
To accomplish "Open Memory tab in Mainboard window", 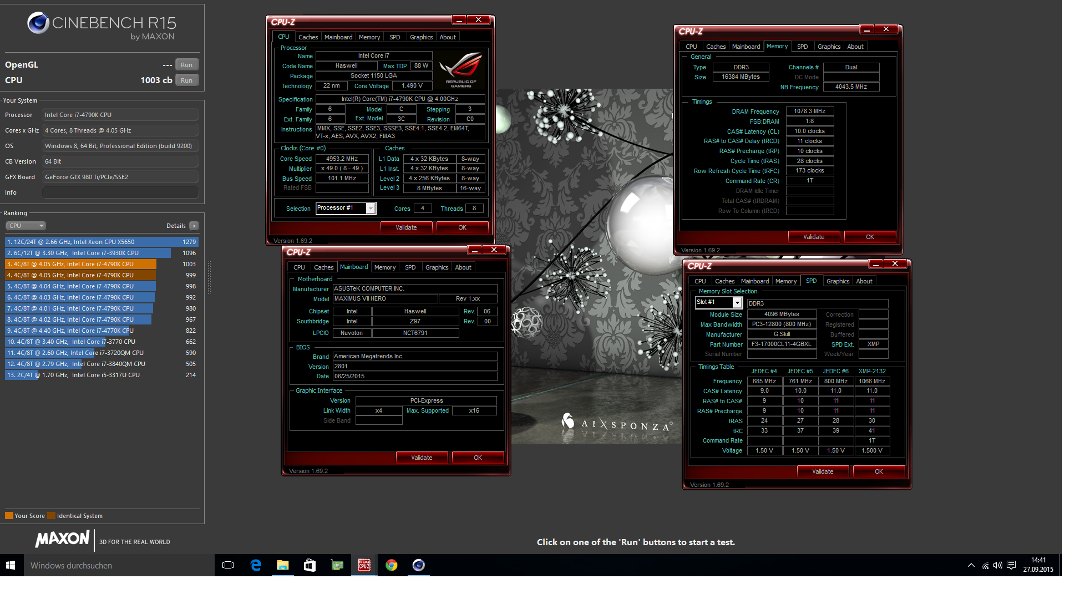I will coord(385,267).
